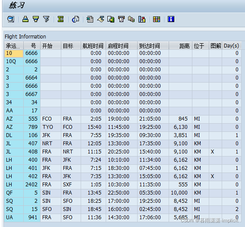The image size is (245, 227).
Task: Export to spreadsheet with the Excel icon
Action: click(90, 19)
